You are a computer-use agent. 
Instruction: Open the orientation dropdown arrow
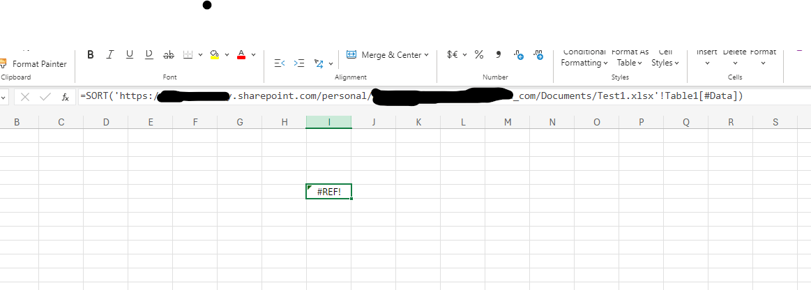tap(331, 65)
